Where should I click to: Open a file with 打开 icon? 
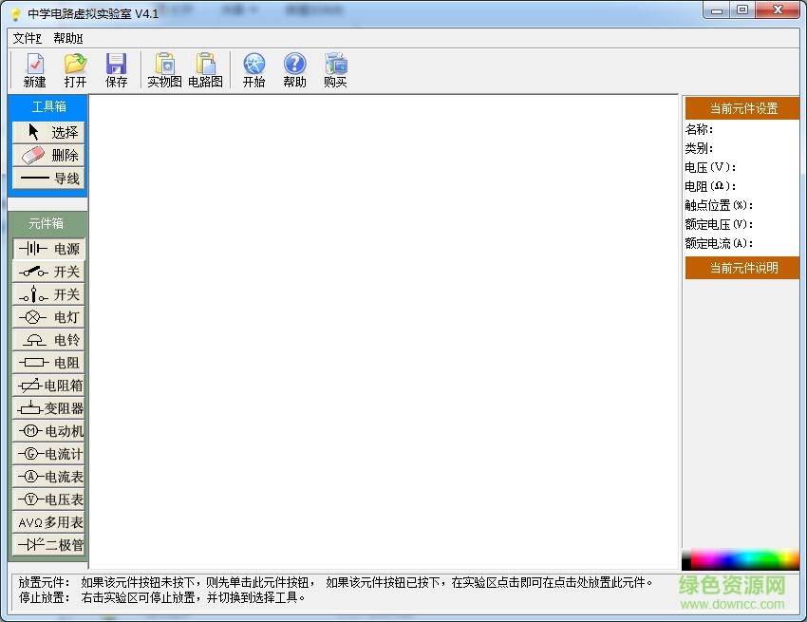pos(75,70)
